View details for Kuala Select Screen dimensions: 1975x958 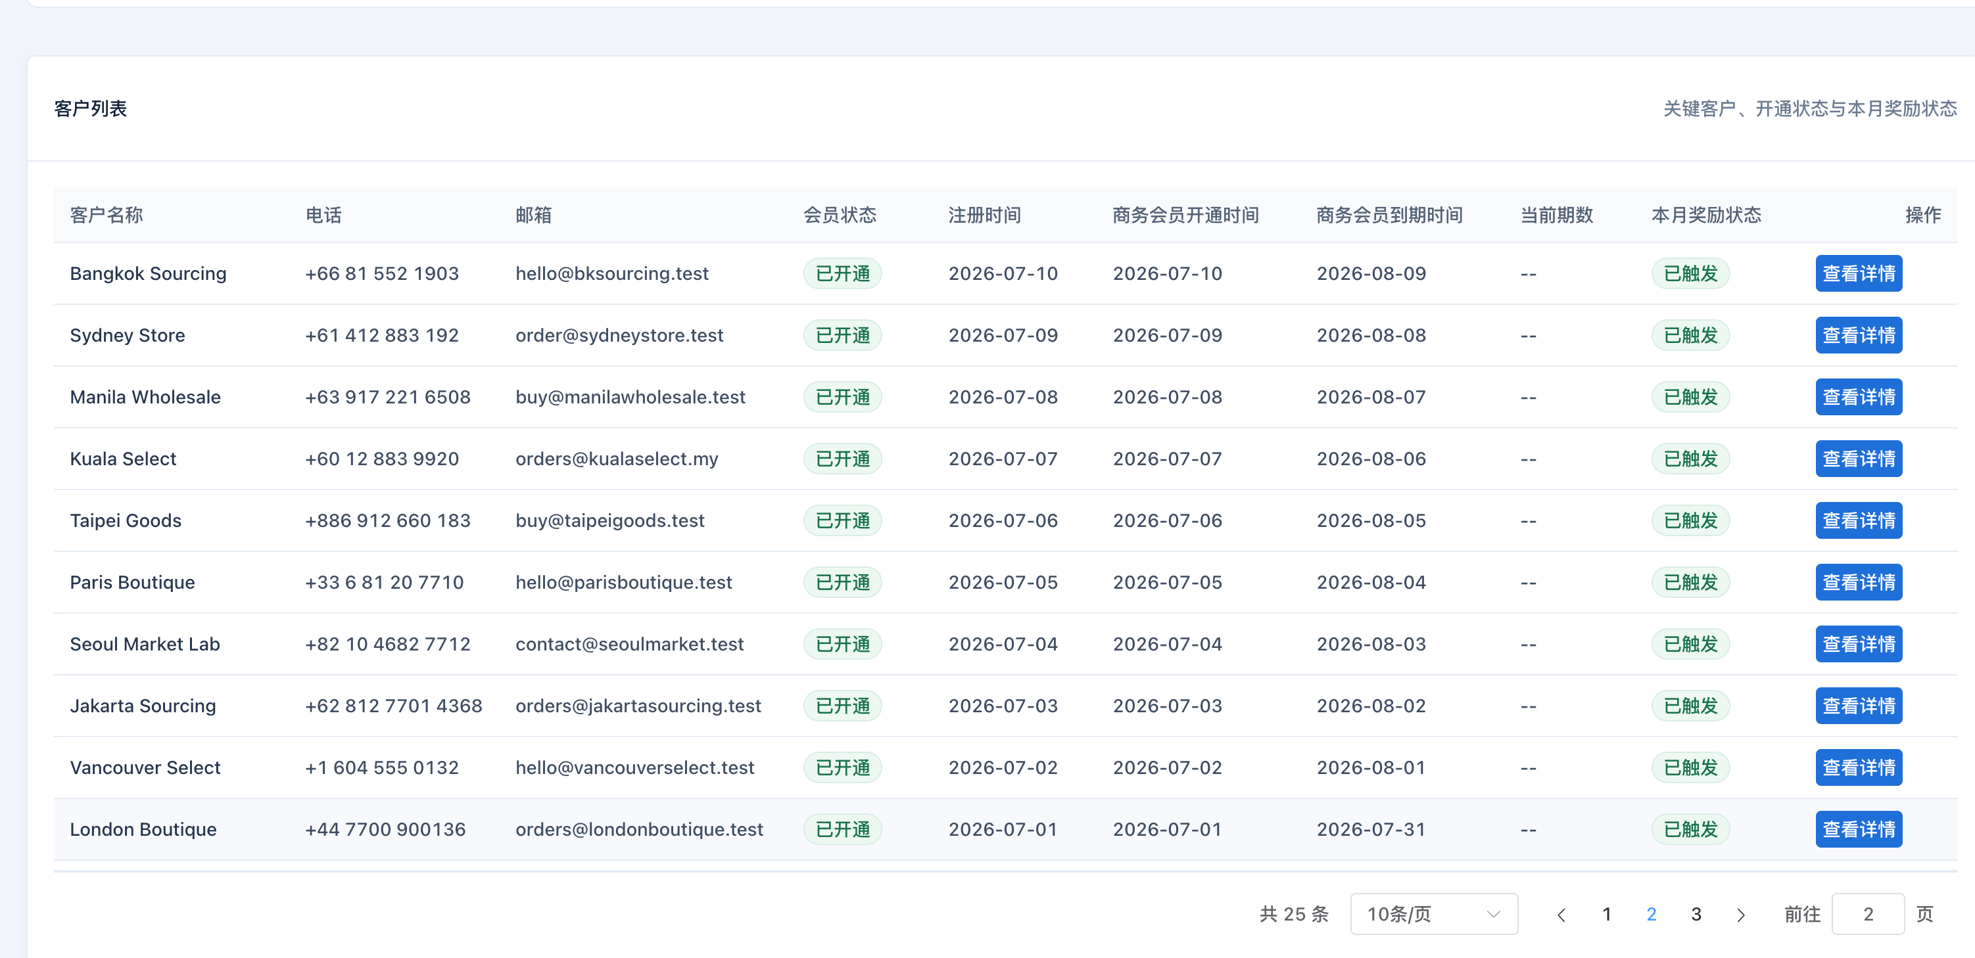1859,459
